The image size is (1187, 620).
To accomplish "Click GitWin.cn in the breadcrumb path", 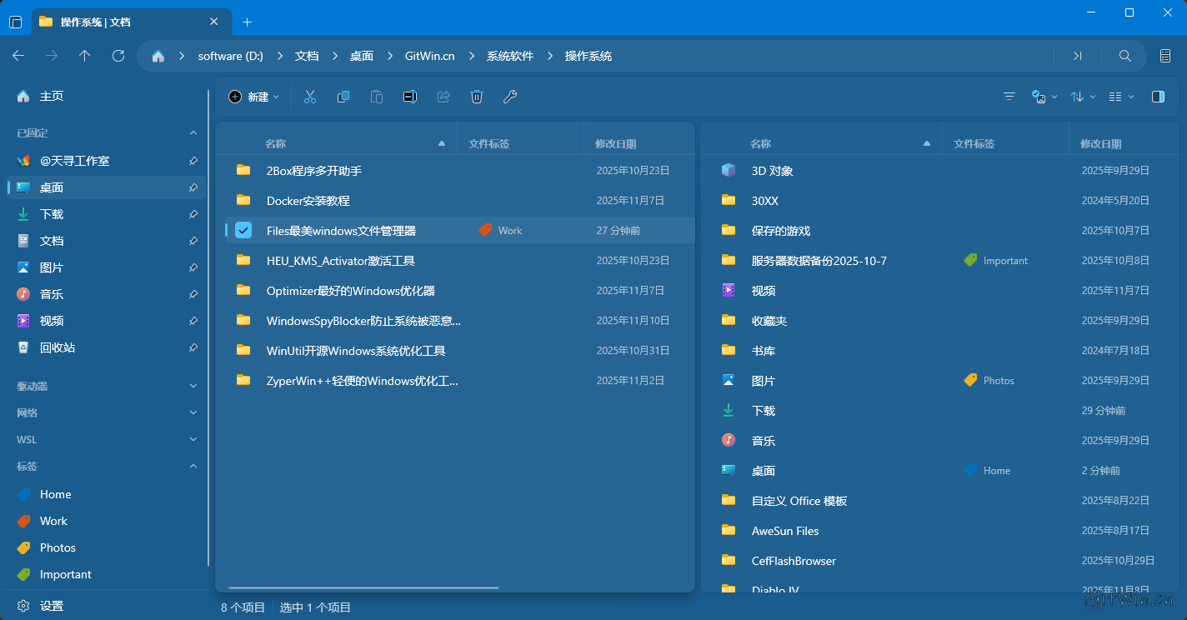I will click(x=429, y=56).
